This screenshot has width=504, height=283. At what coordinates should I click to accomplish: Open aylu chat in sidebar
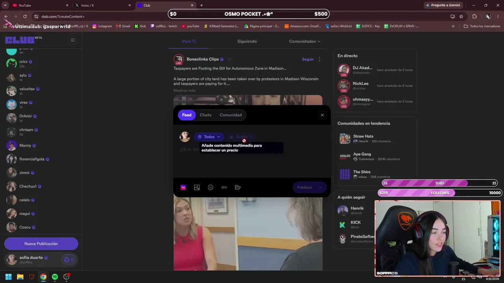coord(41,77)
